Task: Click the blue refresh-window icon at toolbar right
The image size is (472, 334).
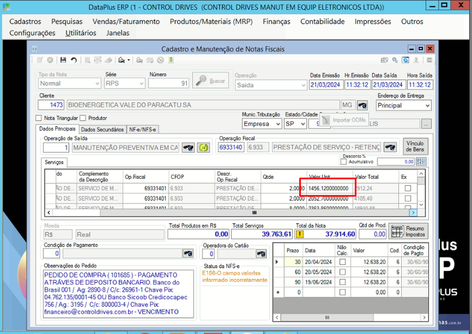Action: [x=405, y=60]
